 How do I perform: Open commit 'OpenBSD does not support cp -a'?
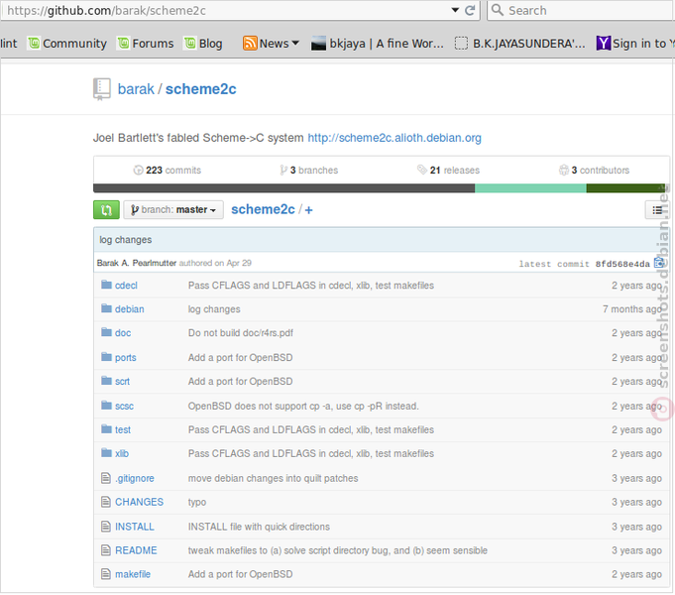pyautogui.click(x=303, y=407)
